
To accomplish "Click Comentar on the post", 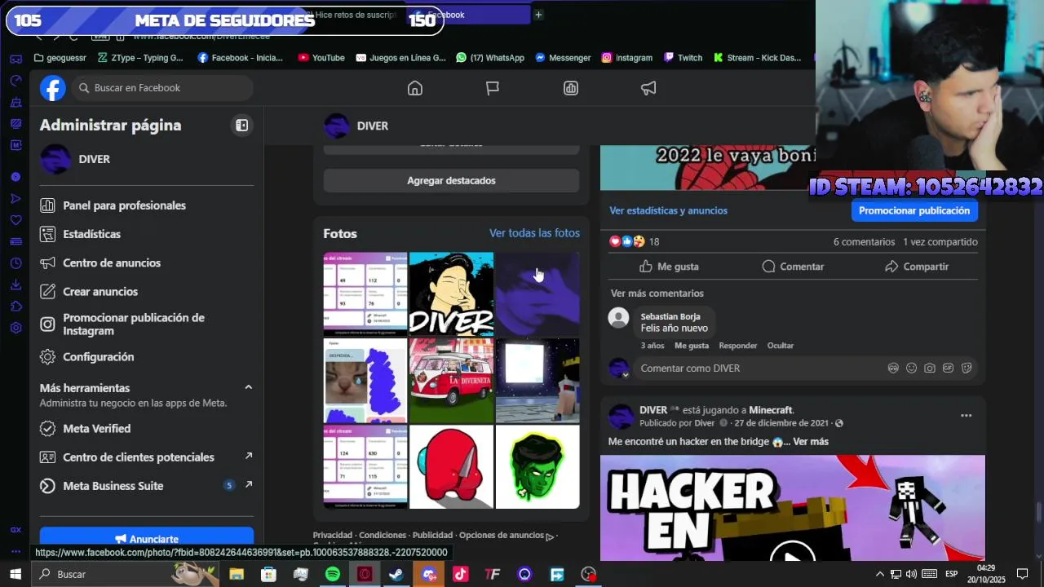I will [x=793, y=267].
